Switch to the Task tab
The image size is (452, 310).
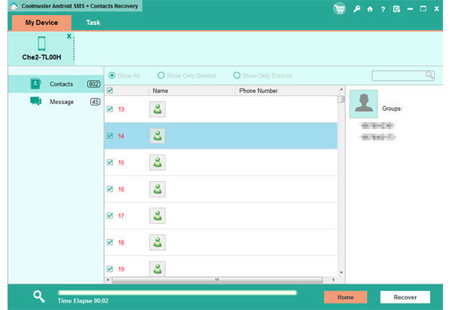point(93,23)
